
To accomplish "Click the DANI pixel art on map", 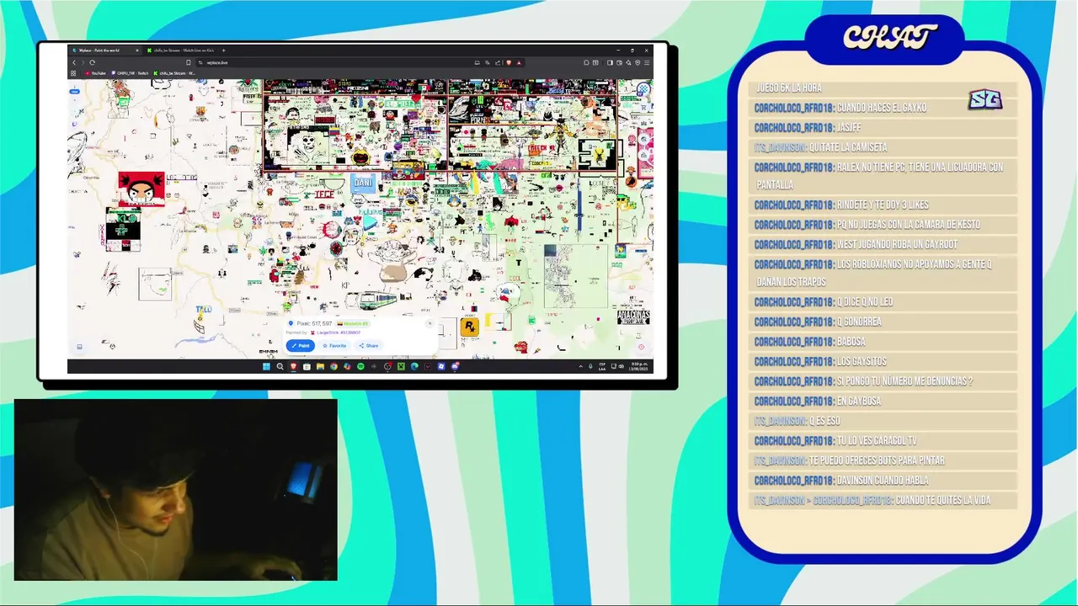I will [363, 183].
